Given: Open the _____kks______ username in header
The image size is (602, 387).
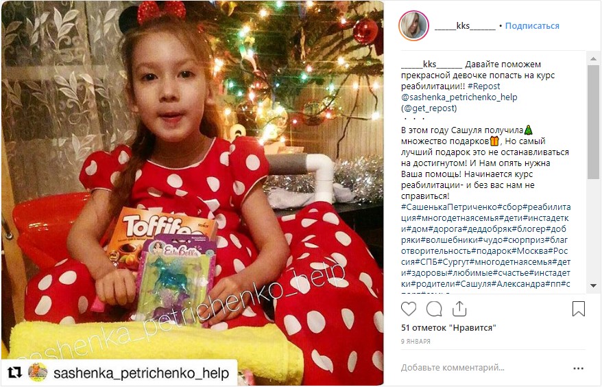Looking at the screenshot, I should (x=465, y=26).
